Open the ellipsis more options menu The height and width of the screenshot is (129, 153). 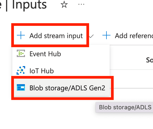[81, 4]
